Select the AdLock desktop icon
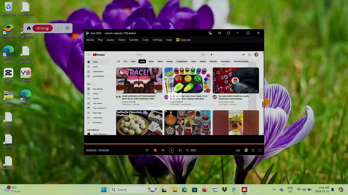 pyautogui.click(x=8, y=119)
